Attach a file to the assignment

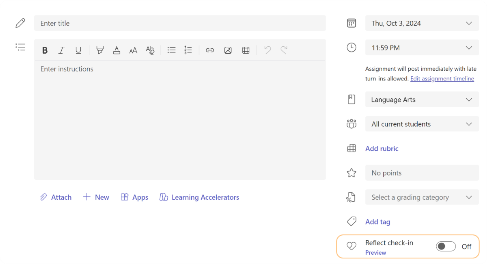(56, 197)
